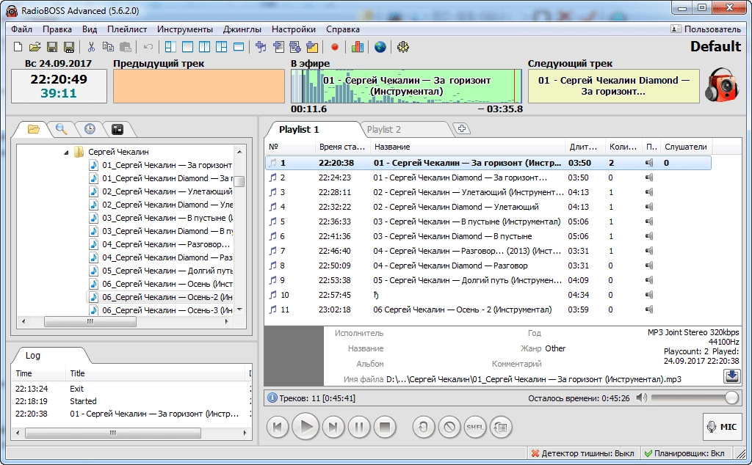Screen dimensions: 752x465
Task: Open the Джинглы menu
Action: click(242, 29)
